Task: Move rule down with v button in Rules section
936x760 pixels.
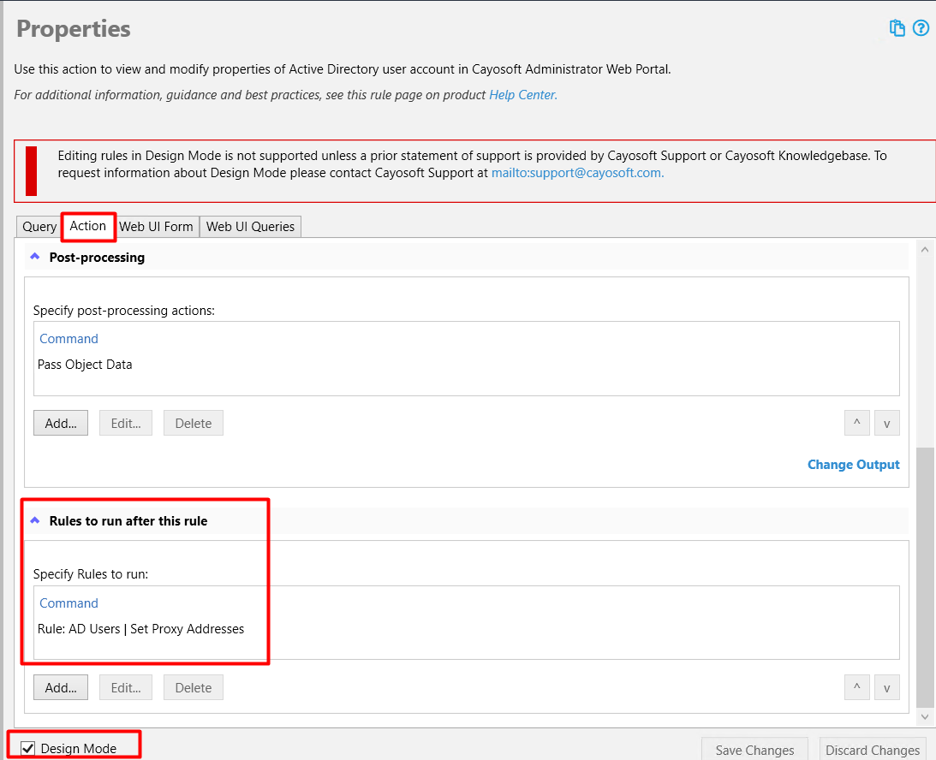Action: click(887, 687)
